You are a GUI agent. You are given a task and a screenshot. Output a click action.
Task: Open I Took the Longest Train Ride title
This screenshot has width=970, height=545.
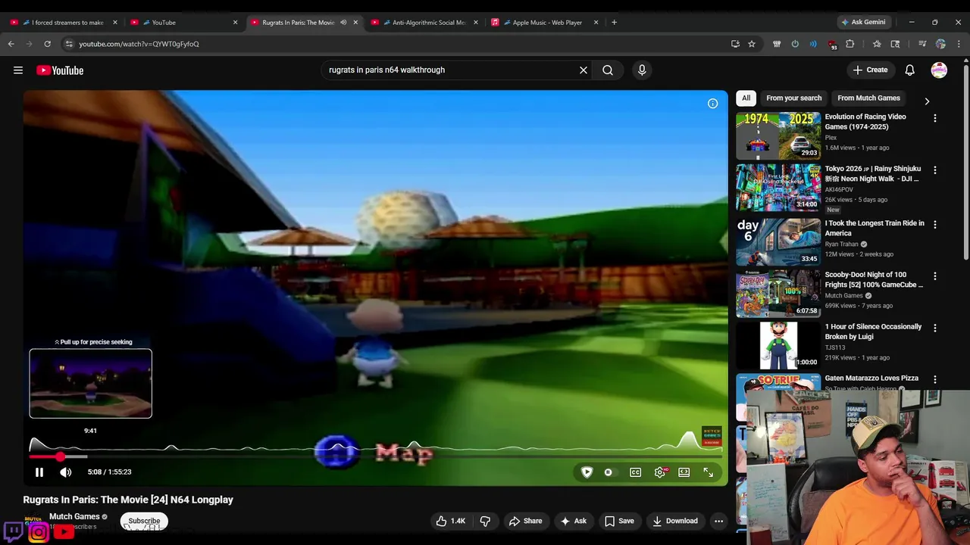(x=875, y=228)
